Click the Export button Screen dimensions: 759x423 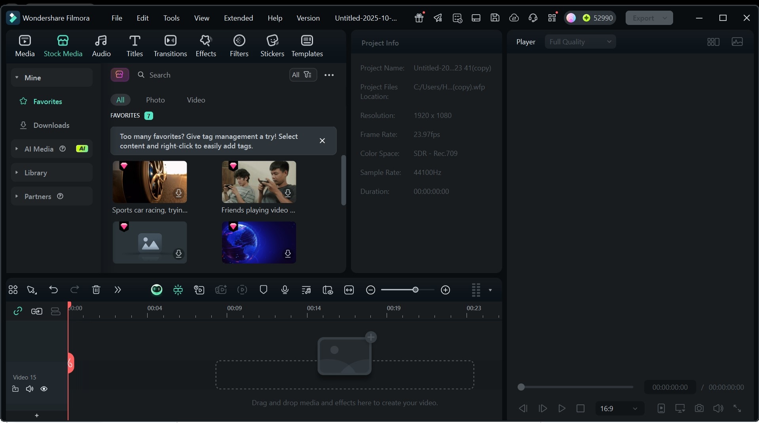click(643, 18)
